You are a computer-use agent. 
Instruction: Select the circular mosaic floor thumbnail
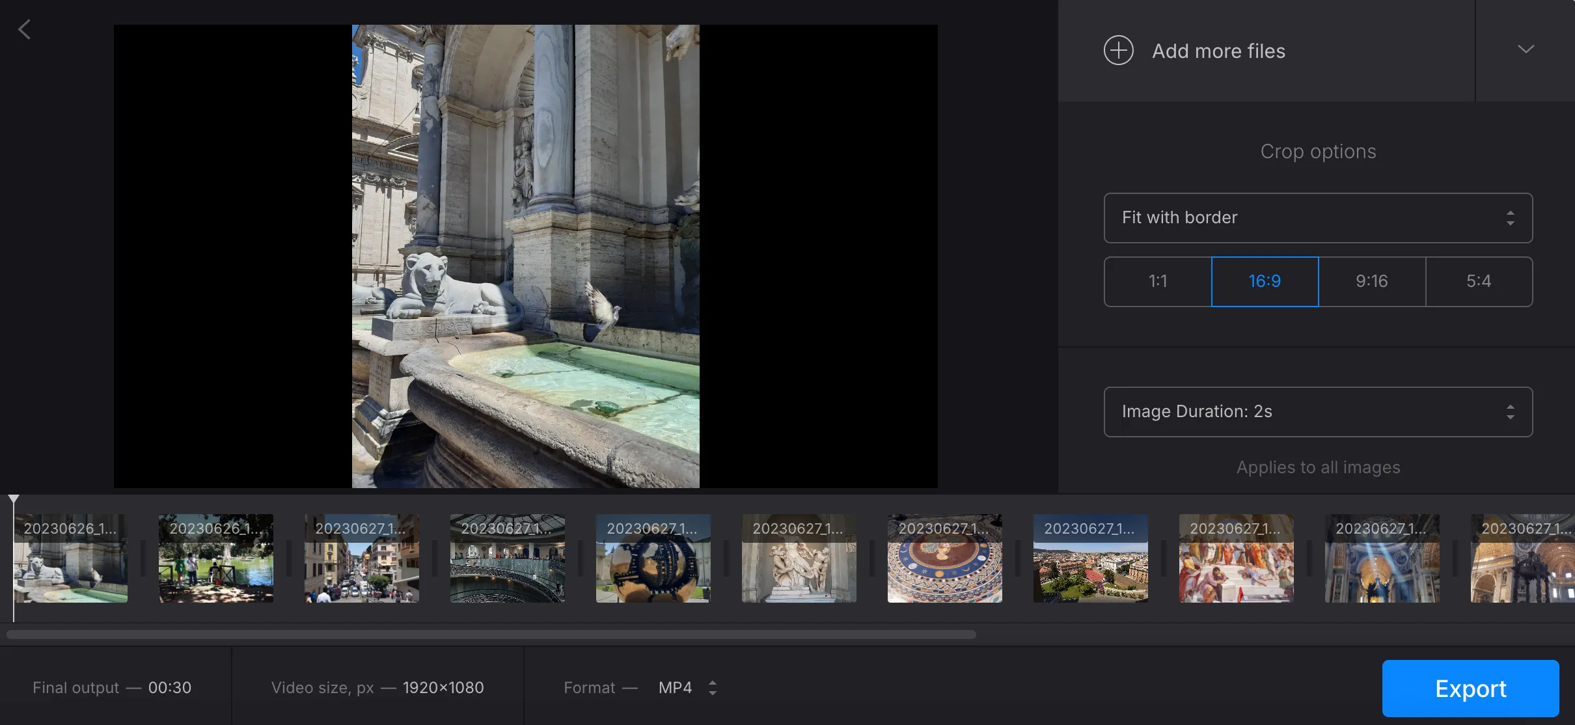point(945,560)
